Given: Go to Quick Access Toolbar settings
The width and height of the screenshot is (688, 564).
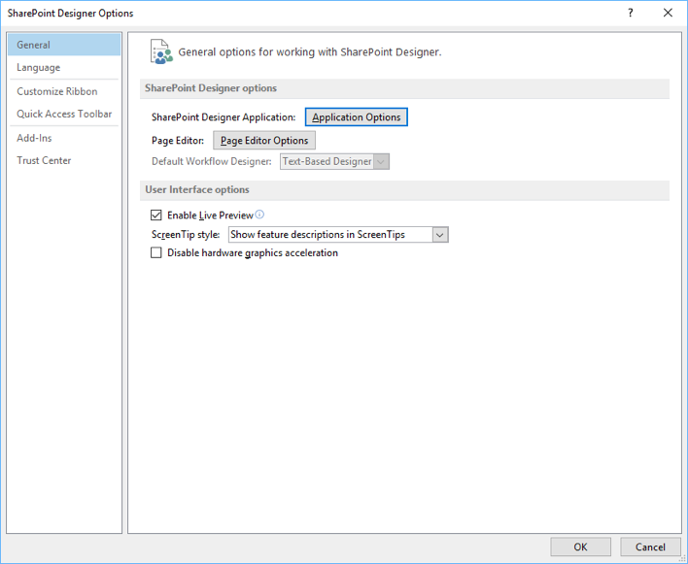Looking at the screenshot, I should pos(64,114).
